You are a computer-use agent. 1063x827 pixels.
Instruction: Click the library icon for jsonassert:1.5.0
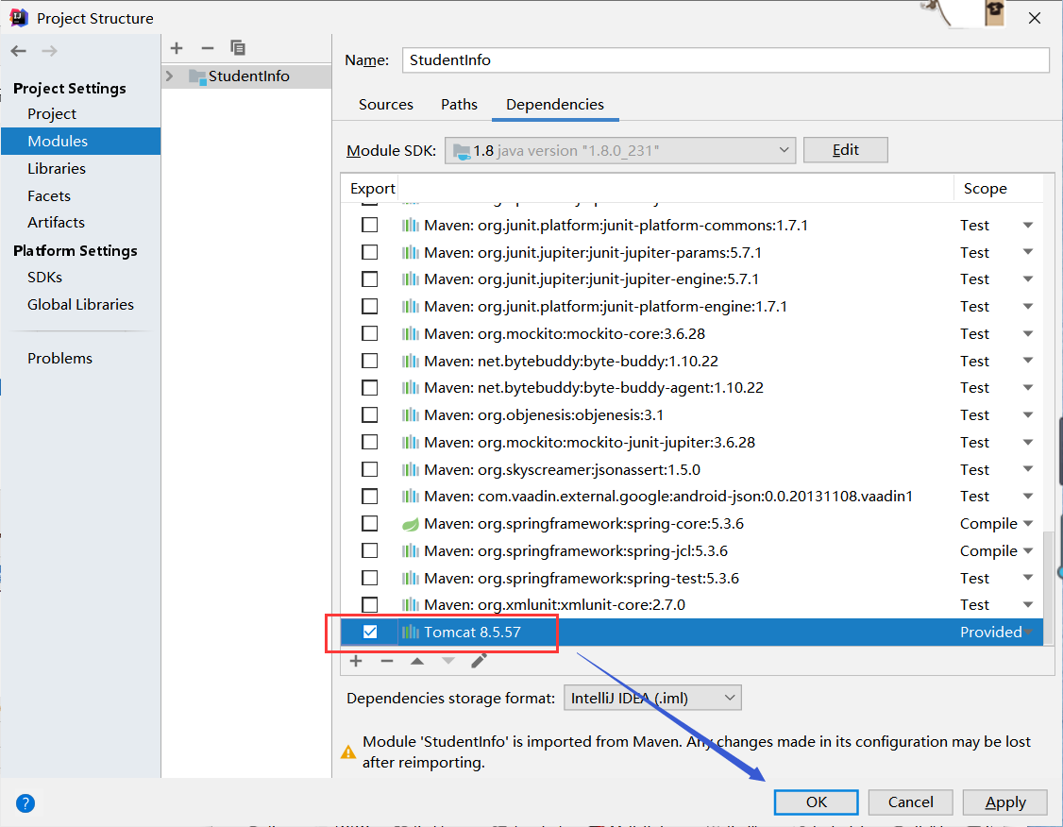point(410,470)
